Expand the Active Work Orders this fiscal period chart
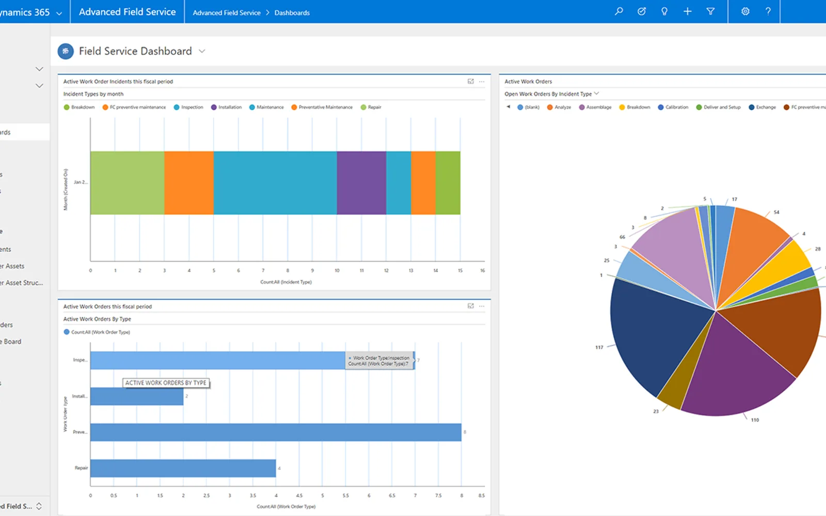Image resolution: width=826 pixels, height=516 pixels. (x=470, y=306)
